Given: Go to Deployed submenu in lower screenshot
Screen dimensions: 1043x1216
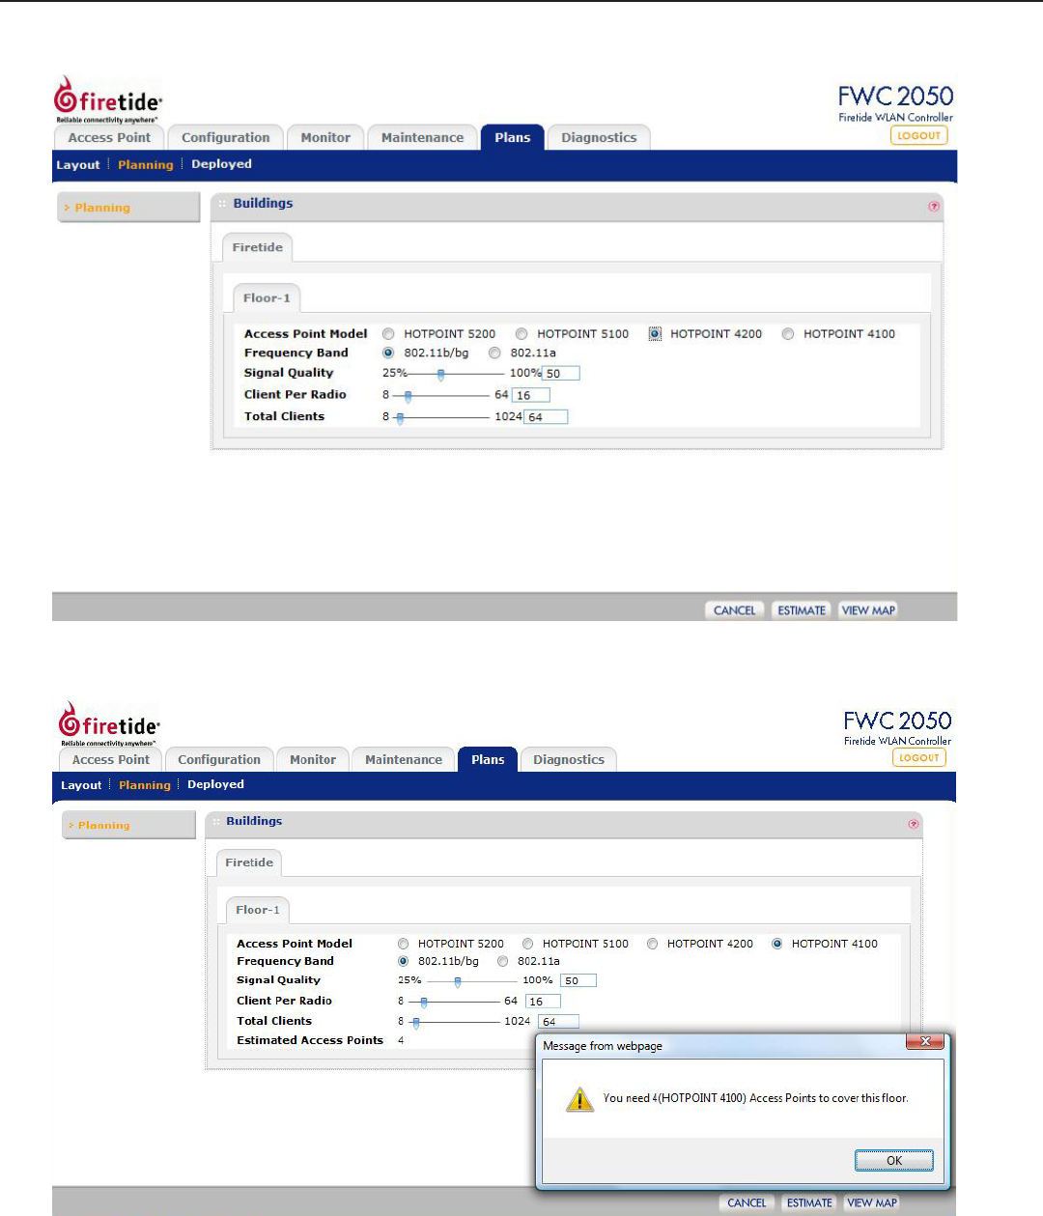Looking at the screenshot, I should 215,784.
